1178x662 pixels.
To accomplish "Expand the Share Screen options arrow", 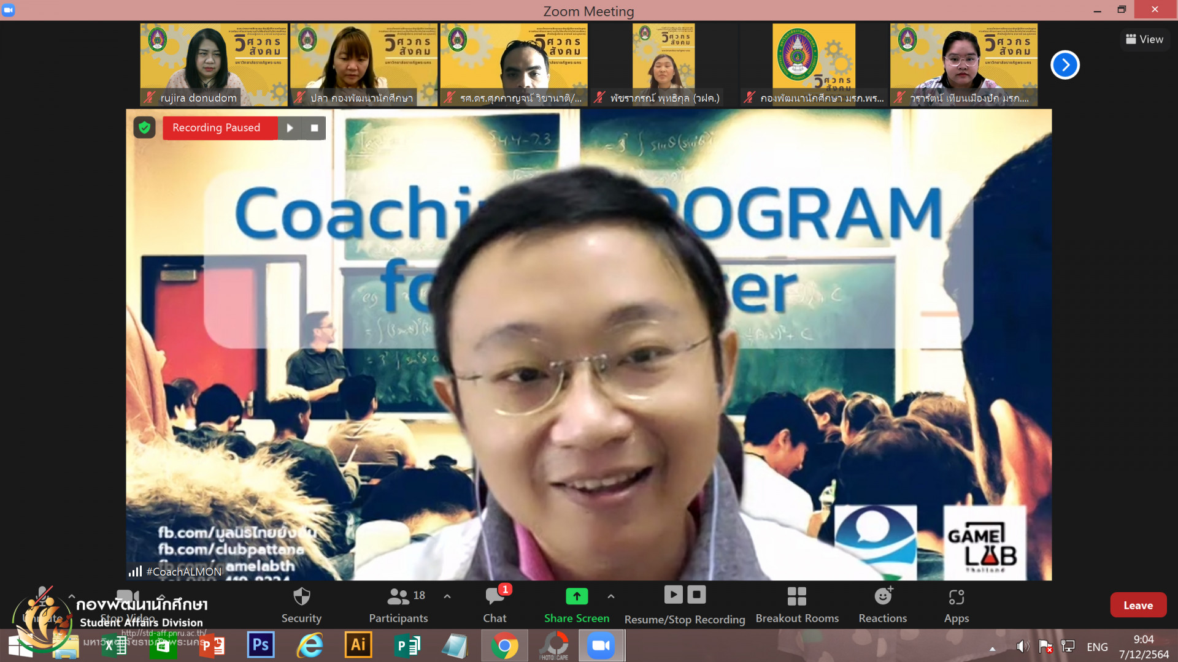I will coord(611,596).
